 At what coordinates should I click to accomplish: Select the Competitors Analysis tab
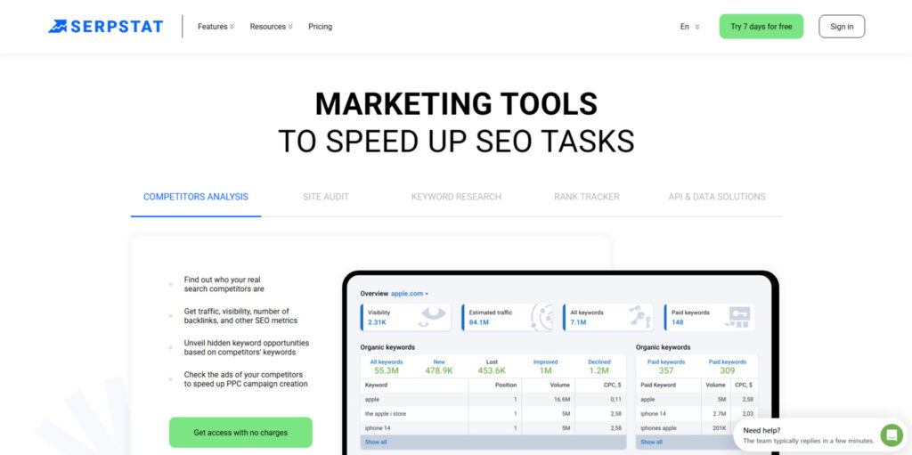196,197
